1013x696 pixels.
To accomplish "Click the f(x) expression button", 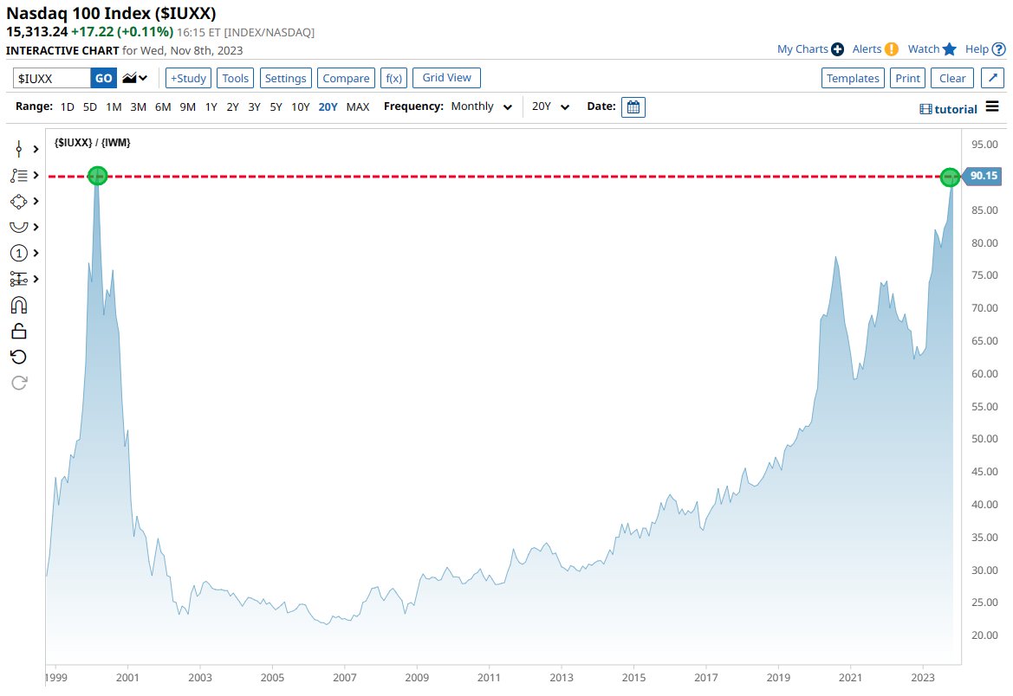I will pyautogui.click(x=393, y=78).
